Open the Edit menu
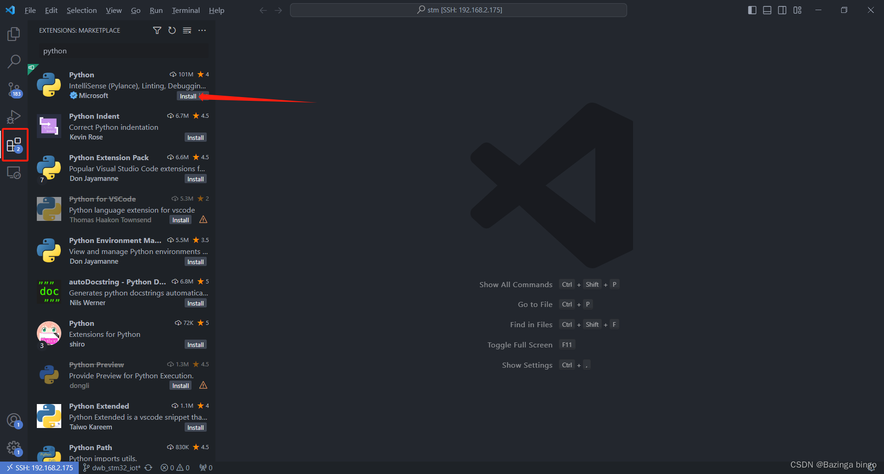 (x=51, y=10)
